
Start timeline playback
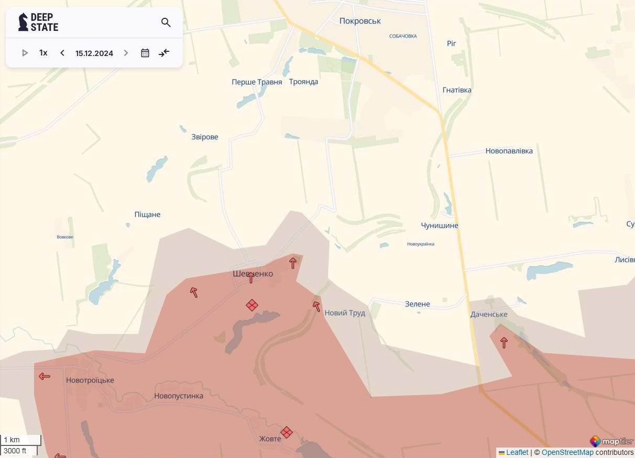point(25,53)
